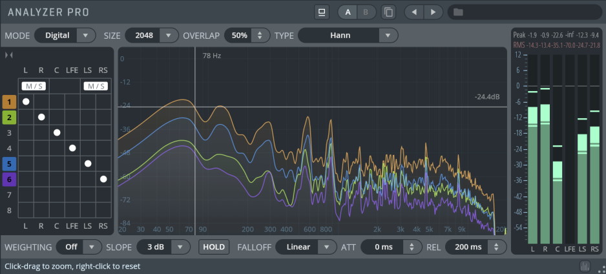Click the 600 frequency axis label
The image size is (606, 274).
click(x=310, y=229)
